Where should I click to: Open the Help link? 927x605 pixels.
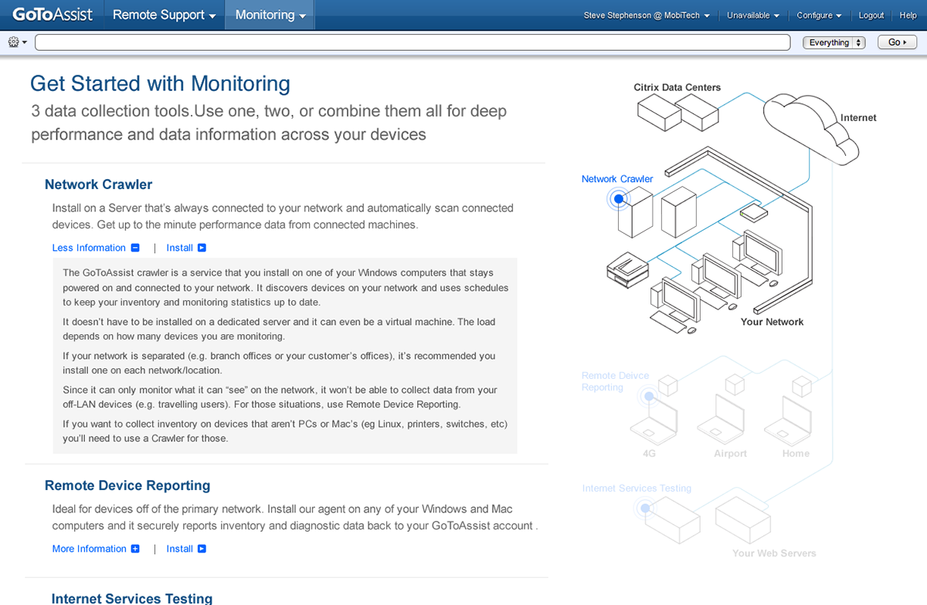pos(908,15)
